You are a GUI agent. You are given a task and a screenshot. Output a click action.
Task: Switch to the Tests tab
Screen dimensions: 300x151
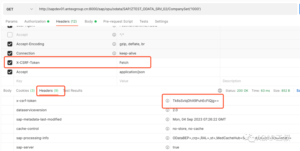coord(144,21)
